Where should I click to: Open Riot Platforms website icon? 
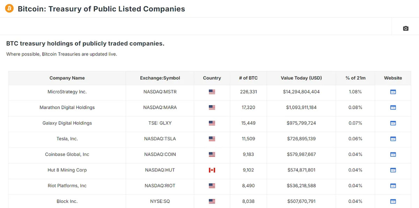tap(393, 186)
